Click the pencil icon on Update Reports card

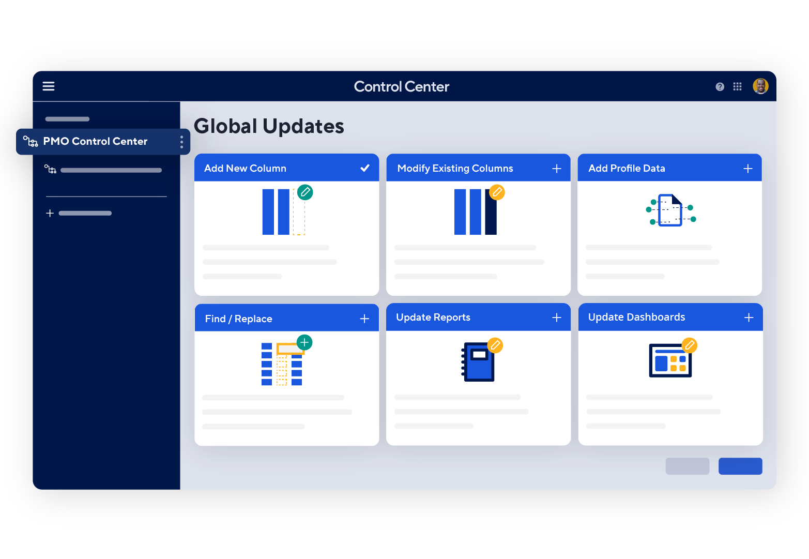(495, 346)
